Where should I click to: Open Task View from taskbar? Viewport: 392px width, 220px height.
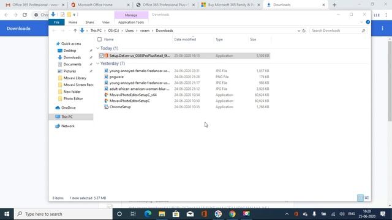click(x=134, y=214)
